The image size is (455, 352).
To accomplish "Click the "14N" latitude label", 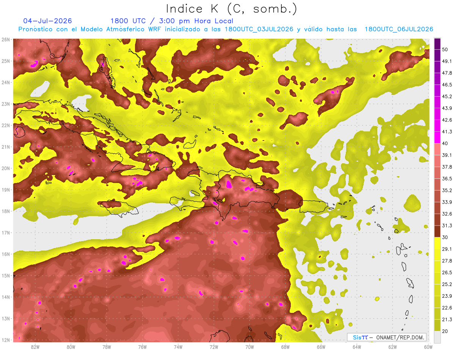I will pos(5,297).
